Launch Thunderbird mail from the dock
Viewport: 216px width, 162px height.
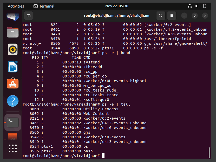13,17
